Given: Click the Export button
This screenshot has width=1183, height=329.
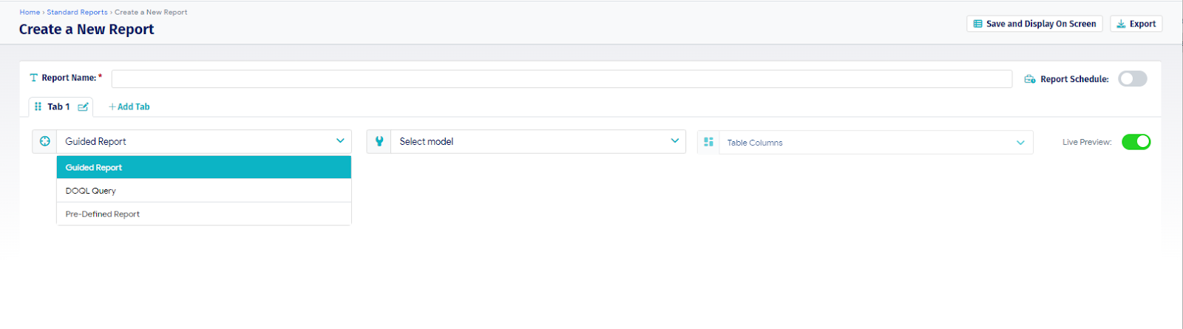Looking at the screenshot, I should click(x=1136, y=24).
